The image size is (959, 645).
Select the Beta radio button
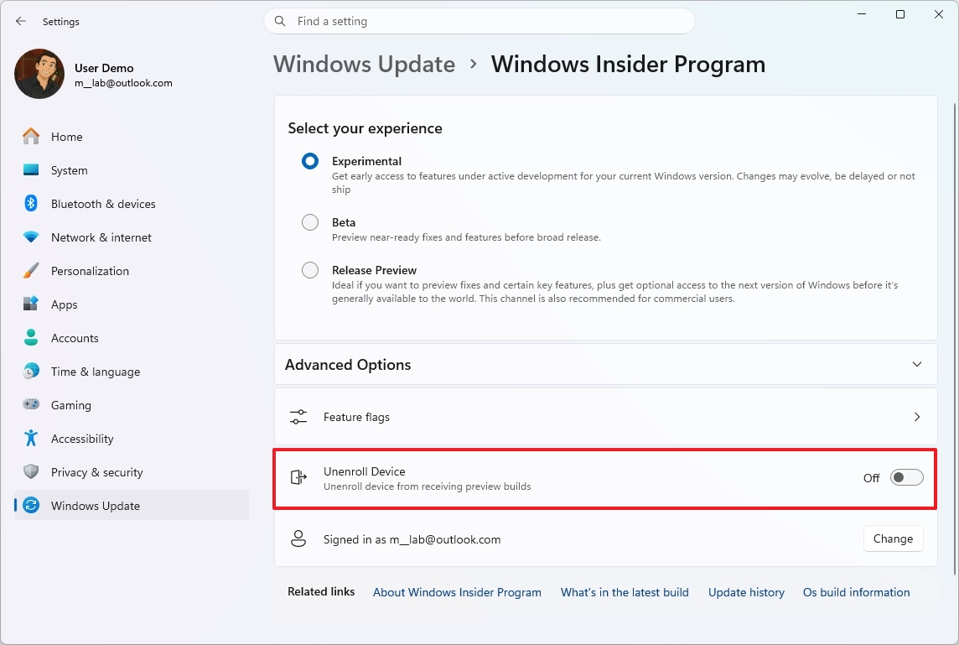310,222
